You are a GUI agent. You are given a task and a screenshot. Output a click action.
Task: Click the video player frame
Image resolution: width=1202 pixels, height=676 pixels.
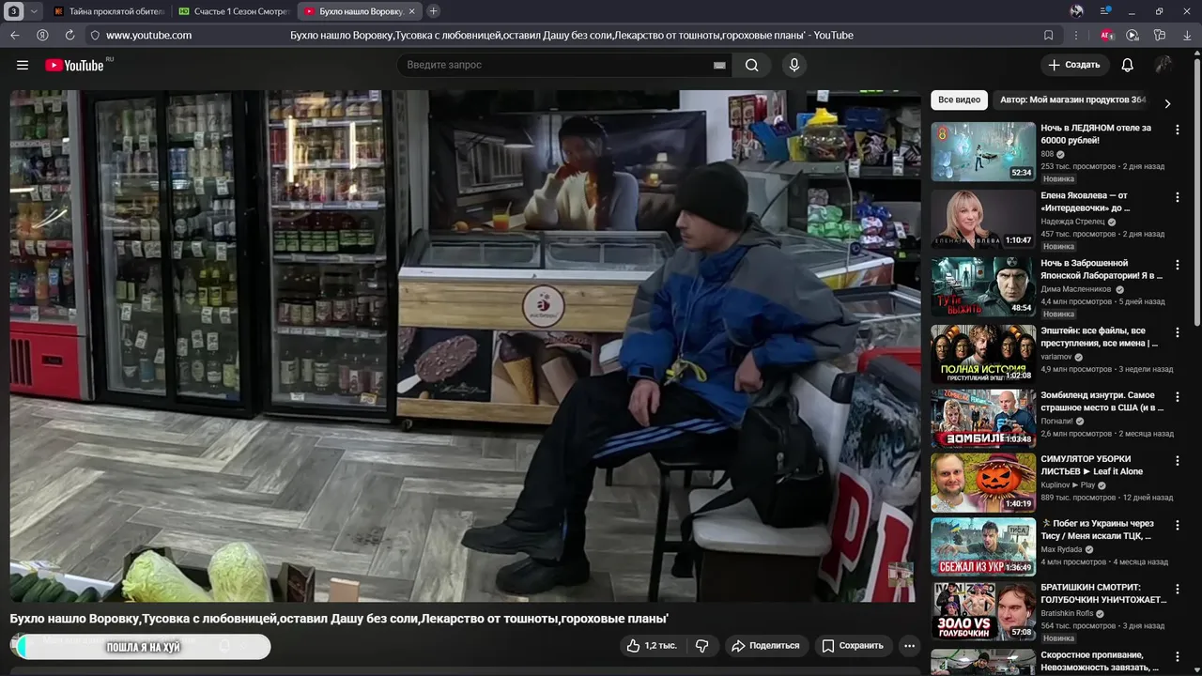(465, 346)
